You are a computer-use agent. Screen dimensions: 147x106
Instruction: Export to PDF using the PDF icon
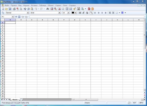18,9
